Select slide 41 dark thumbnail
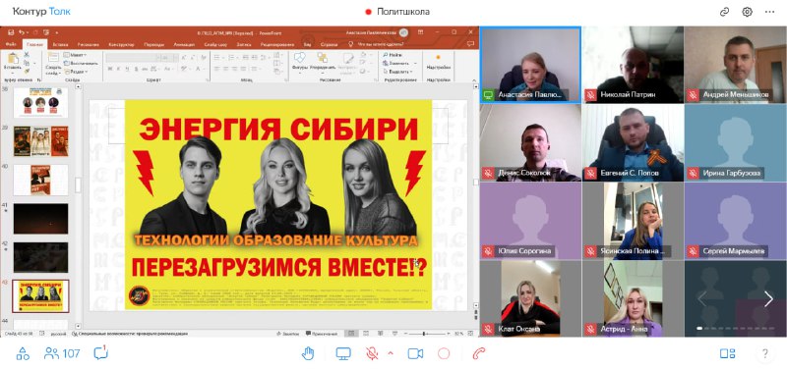The image size is (787, 369). click(x=40, y=219)
